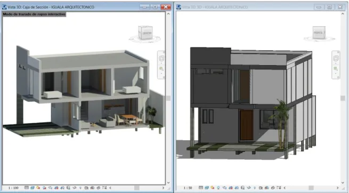
Task: Click the ViewCube in Caja de Sección view
Action: pyautogui.click(x=145, y=33)
